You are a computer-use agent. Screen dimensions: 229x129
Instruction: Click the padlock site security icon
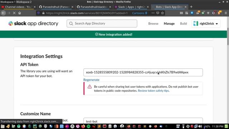tap(43, 13)
